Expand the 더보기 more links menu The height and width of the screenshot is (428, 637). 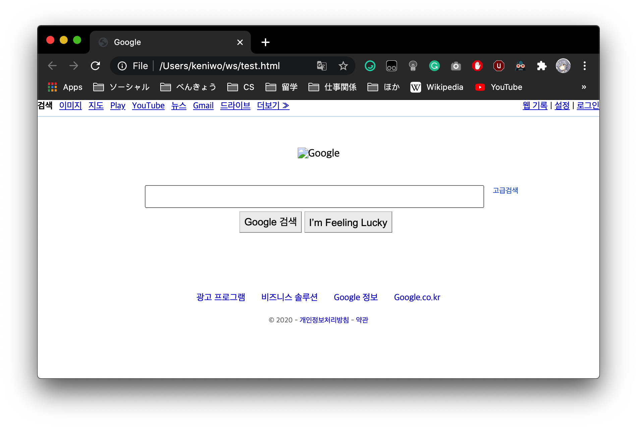(x=273, y=106)
